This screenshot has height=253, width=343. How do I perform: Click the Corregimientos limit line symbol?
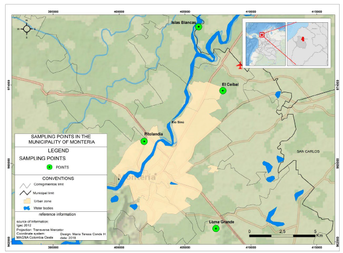[26, 186]
